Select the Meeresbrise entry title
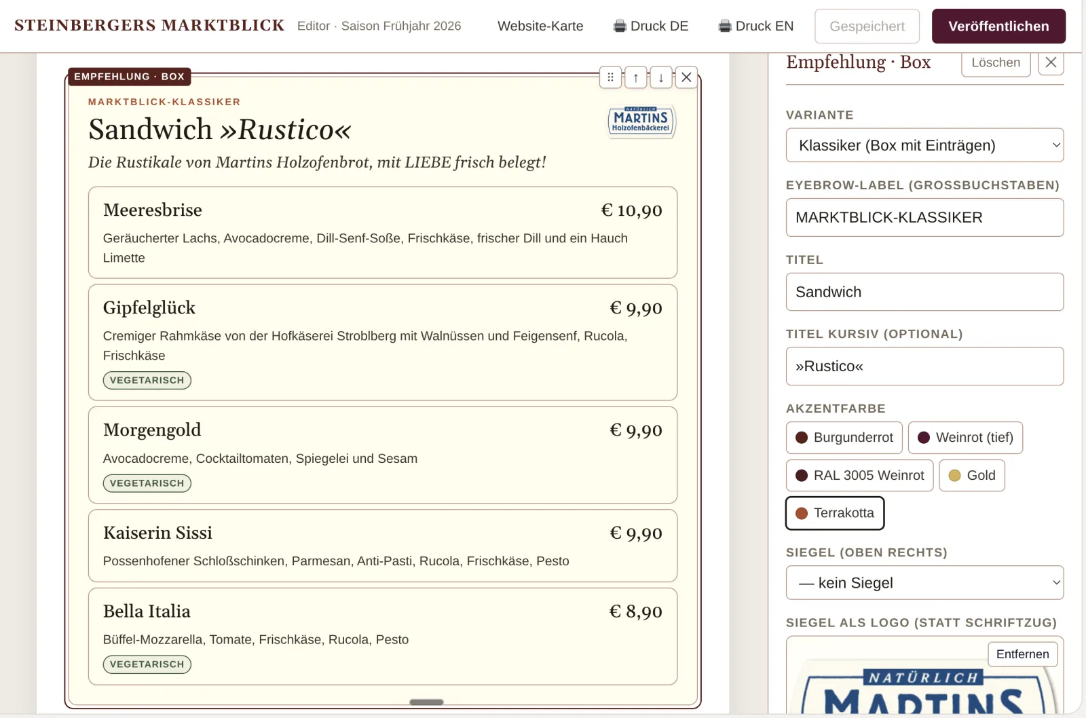 [x=153, y=210]
